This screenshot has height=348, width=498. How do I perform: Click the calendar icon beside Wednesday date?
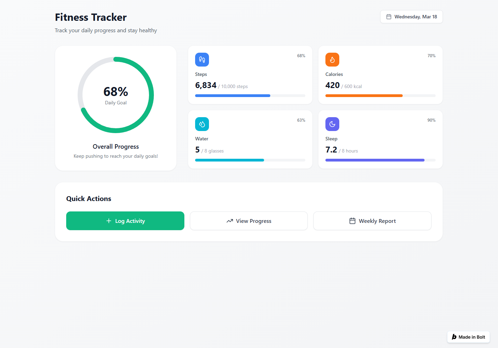(x=389, y=17)
